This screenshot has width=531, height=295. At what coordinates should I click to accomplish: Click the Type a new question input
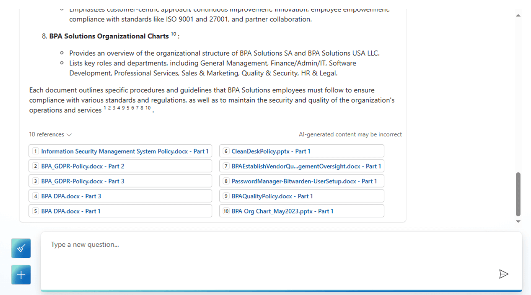[281, 261]
